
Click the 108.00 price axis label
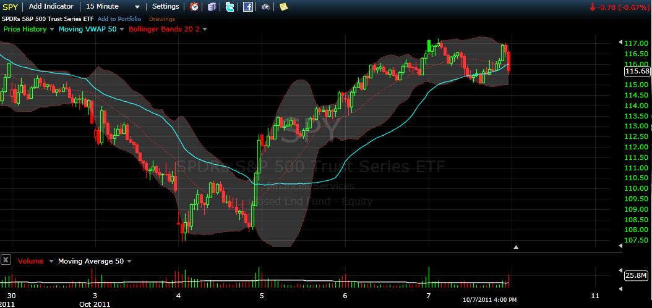[636, 230]
